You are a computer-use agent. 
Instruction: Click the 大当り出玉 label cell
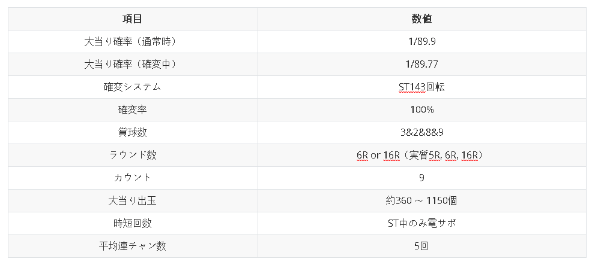pos(132,201)
